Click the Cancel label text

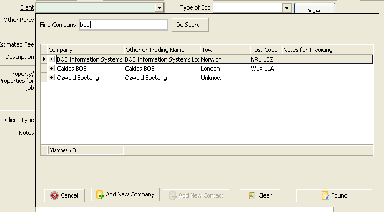click(x=69, y=195)
